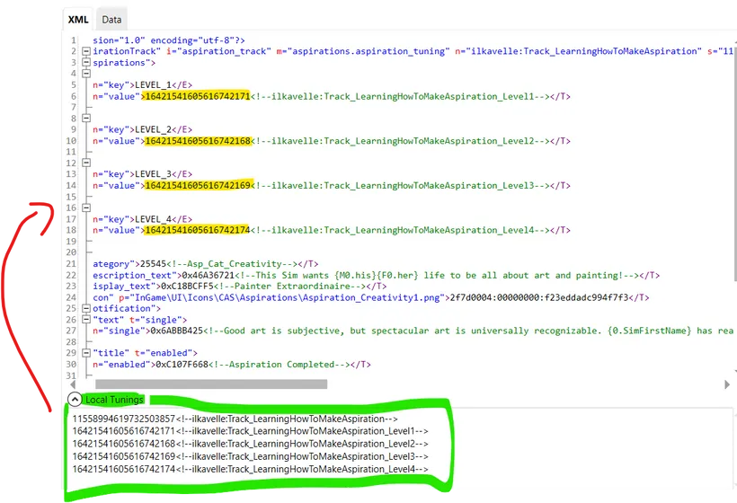Collapse the fold marker above LEVEL_2 key
Screen dimensions: 737x503
pos(86,118)
